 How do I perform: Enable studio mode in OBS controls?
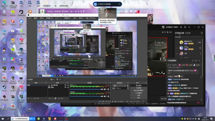[138, 93]
